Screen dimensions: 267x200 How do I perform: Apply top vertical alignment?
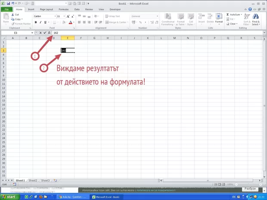[x=79, y=16]
